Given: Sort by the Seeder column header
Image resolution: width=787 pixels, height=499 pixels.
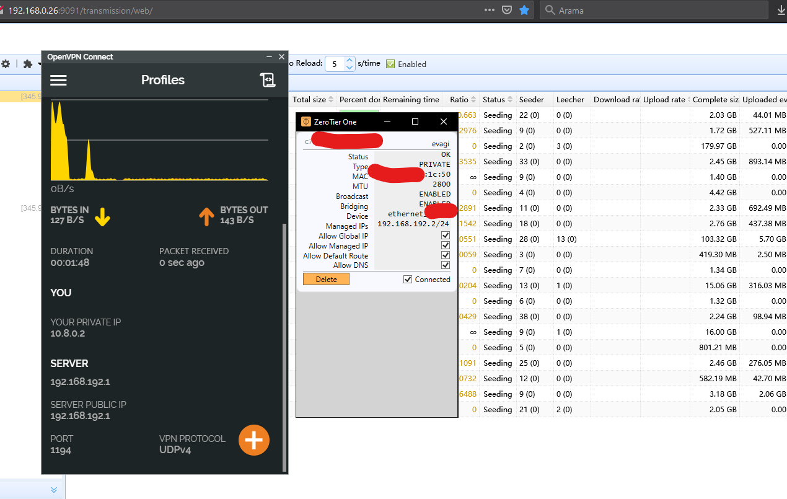Looking at the screenshot, I should [x=532, y=99].
